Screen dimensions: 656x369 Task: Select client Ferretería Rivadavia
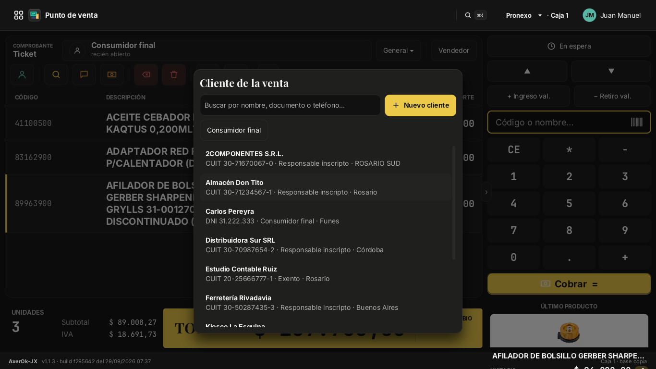(326, 303)
